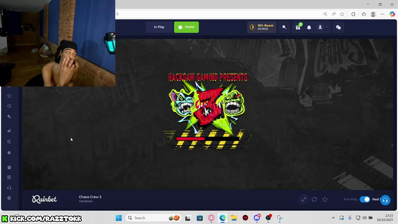Click the Rainbet logo

point(44,199)
